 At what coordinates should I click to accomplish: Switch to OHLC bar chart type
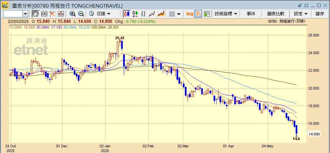[143, 14]
